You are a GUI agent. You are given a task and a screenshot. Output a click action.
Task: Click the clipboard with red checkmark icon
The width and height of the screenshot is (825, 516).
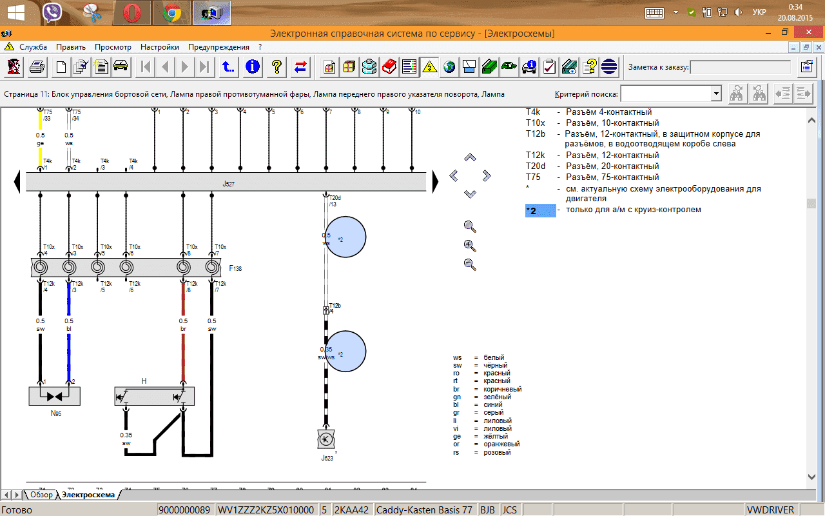point(549,66)
